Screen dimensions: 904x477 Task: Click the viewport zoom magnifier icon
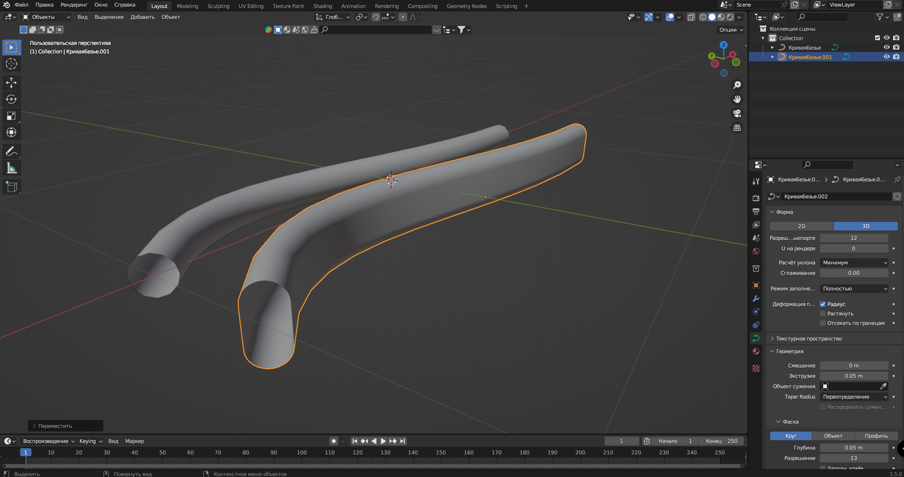click(x=737, y=85)
